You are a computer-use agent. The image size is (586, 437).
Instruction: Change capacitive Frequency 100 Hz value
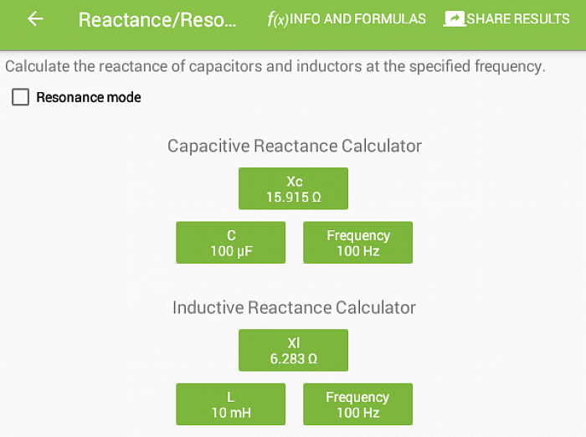coord(357,243)
